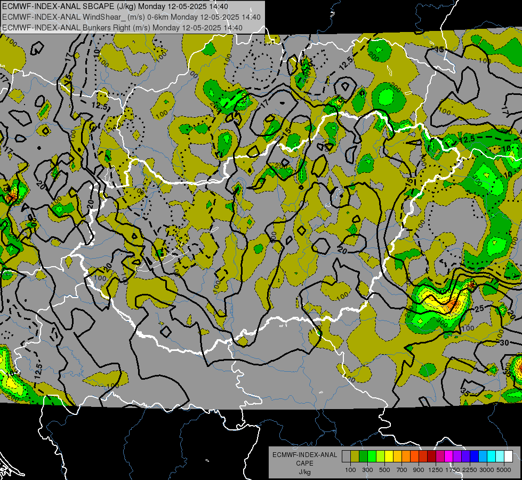
Task: Click the Bunkers Right (m/s) header line
Action: (122, 28)
